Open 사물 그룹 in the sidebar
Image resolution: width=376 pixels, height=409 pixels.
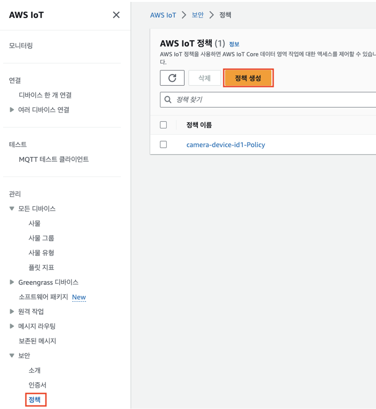41,238
